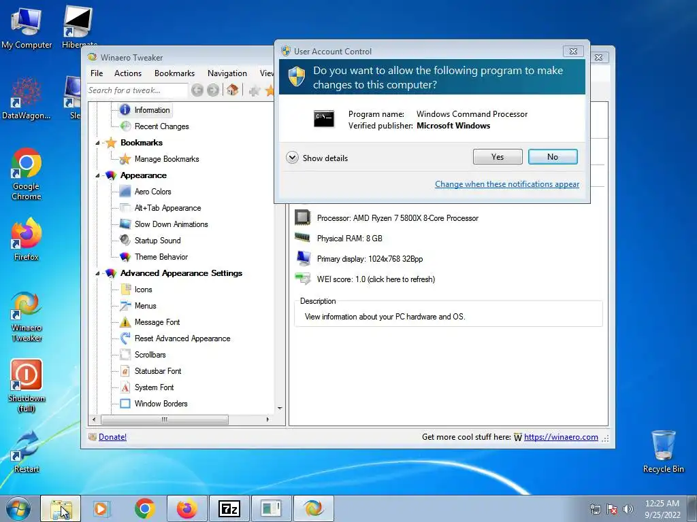The width and height of the screenshot is (697, 522).
Task: Open the https://winaero.com link
Action: 561,437
